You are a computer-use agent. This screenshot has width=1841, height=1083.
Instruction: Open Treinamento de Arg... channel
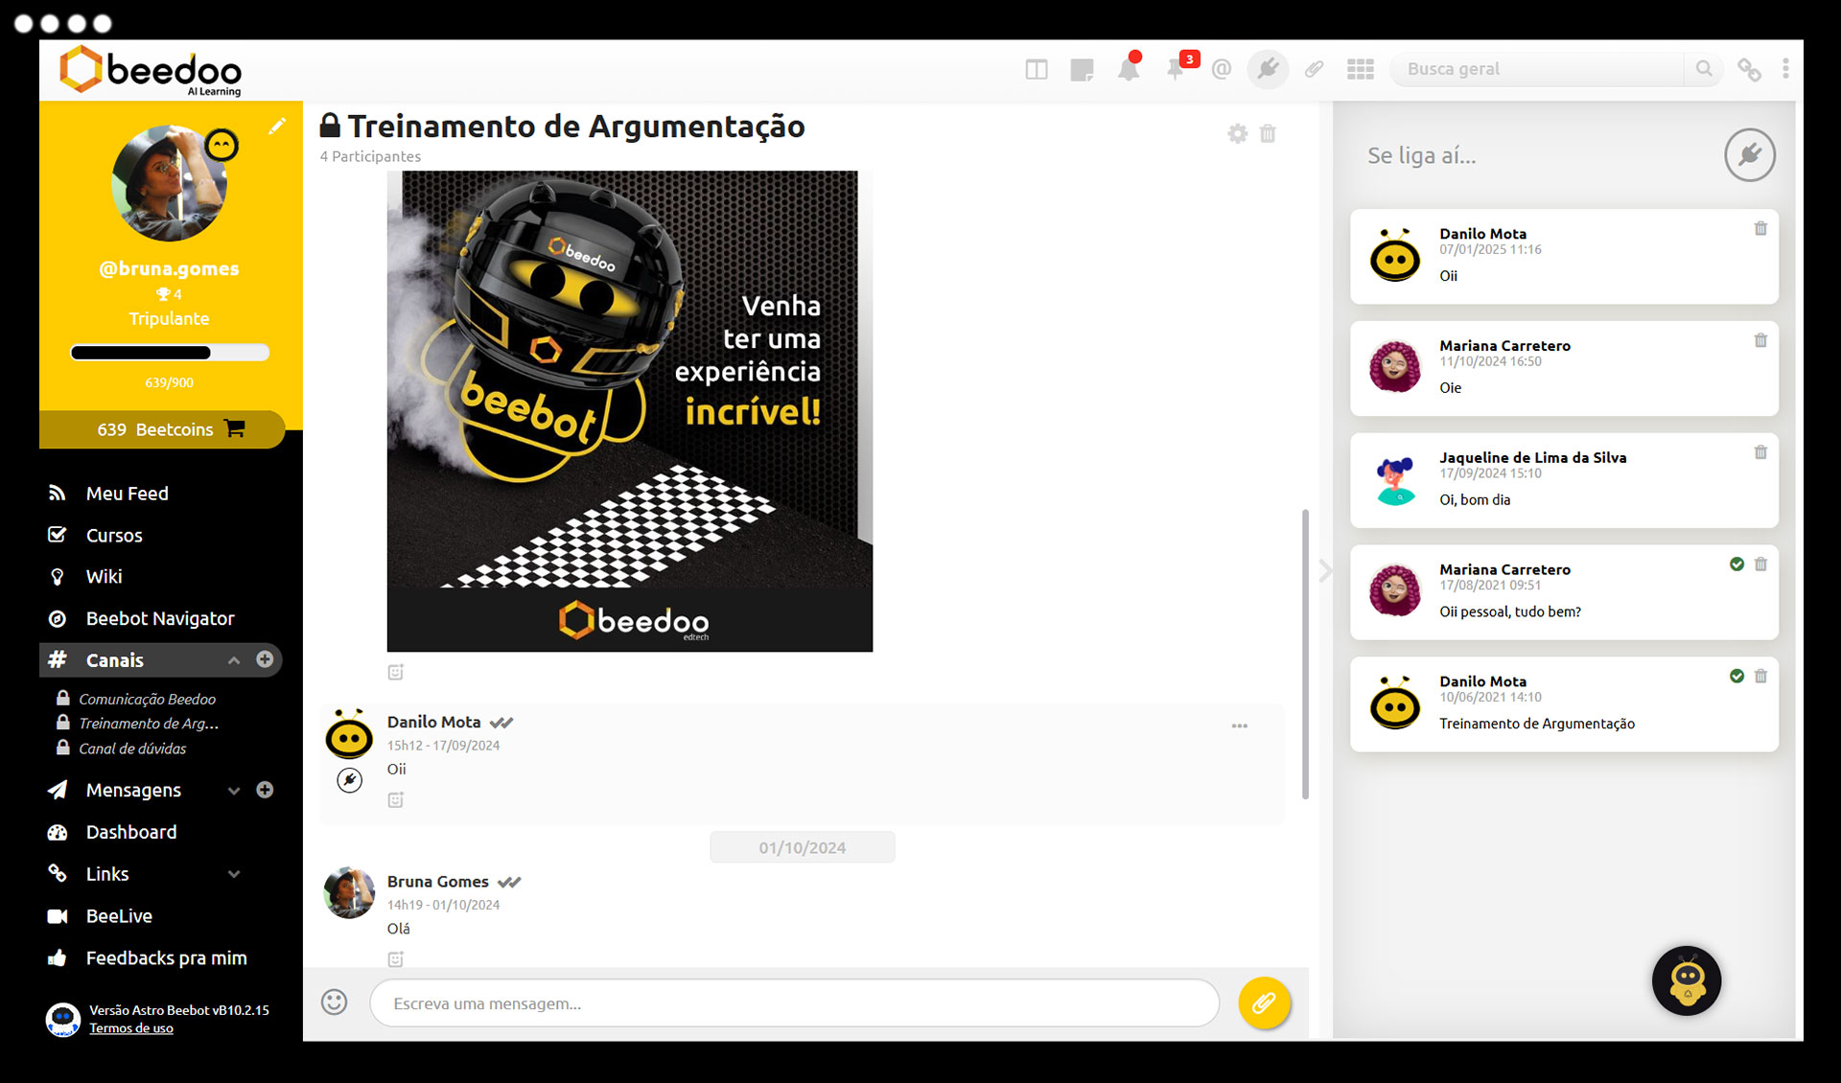pos(149,724)
